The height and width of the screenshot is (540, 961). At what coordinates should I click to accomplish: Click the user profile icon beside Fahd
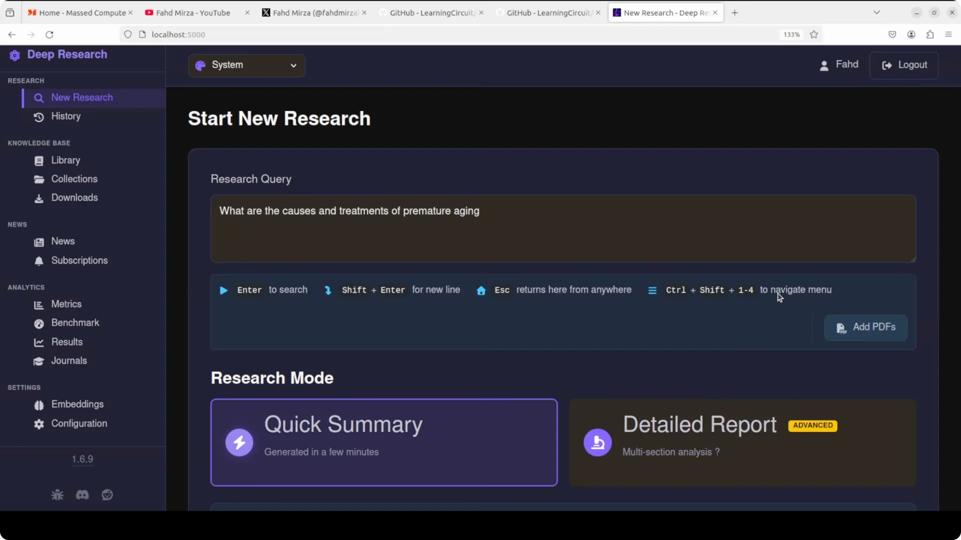[x=824, y=65]
